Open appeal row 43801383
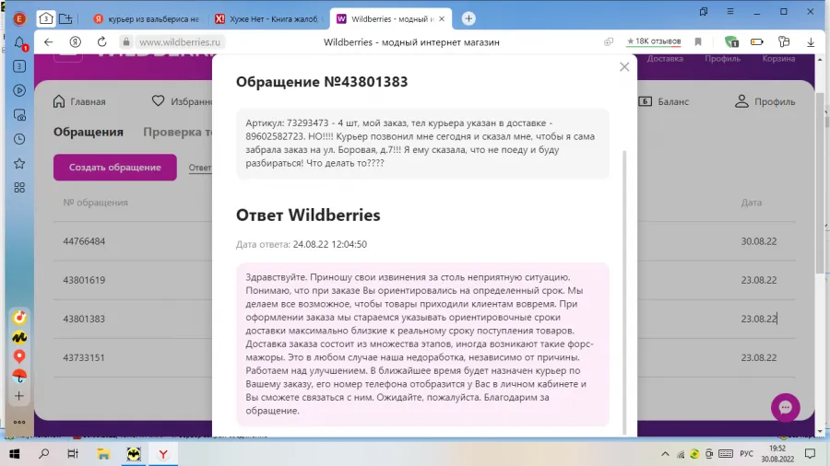Image resolution: width=830 pixels, height=466 pixels. coord(84,319)
